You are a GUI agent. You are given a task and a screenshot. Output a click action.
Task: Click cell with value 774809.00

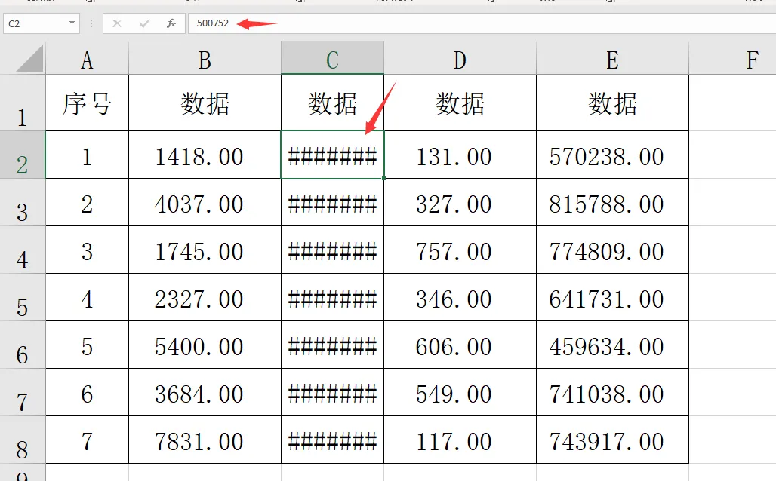pyautogui.click(x=613, y=250)
